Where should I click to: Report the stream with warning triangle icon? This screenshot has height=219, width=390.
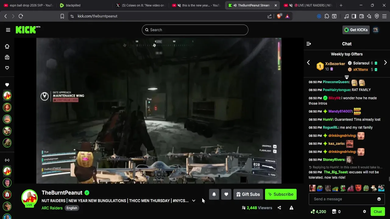pos(291,208)
